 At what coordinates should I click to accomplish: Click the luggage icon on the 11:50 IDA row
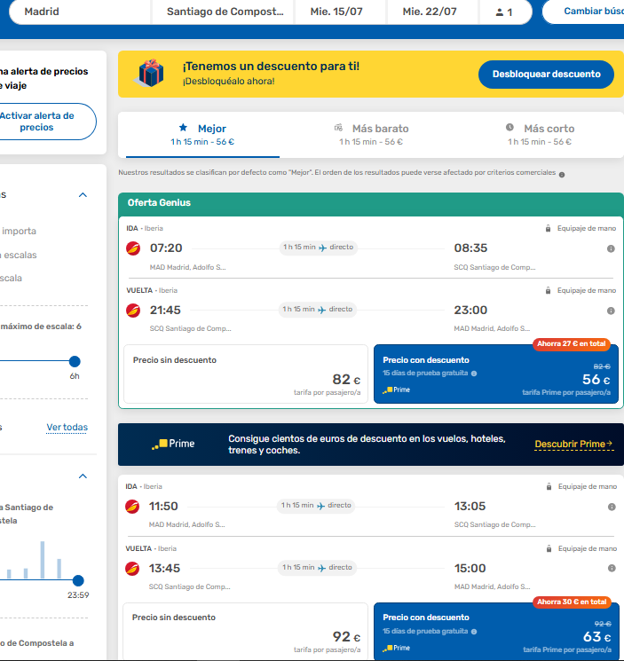pyautogui.click(x=549, y=486)
